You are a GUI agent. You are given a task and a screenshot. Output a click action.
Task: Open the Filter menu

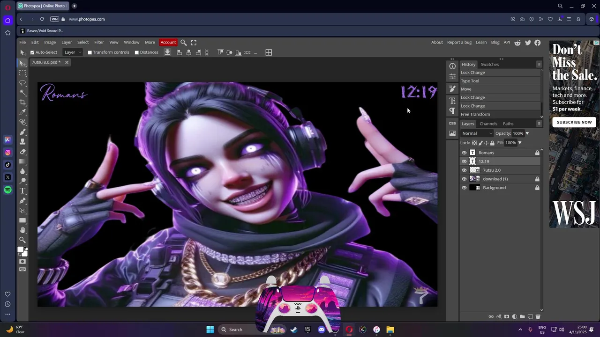pyautogui.click(x=99, y=43)
